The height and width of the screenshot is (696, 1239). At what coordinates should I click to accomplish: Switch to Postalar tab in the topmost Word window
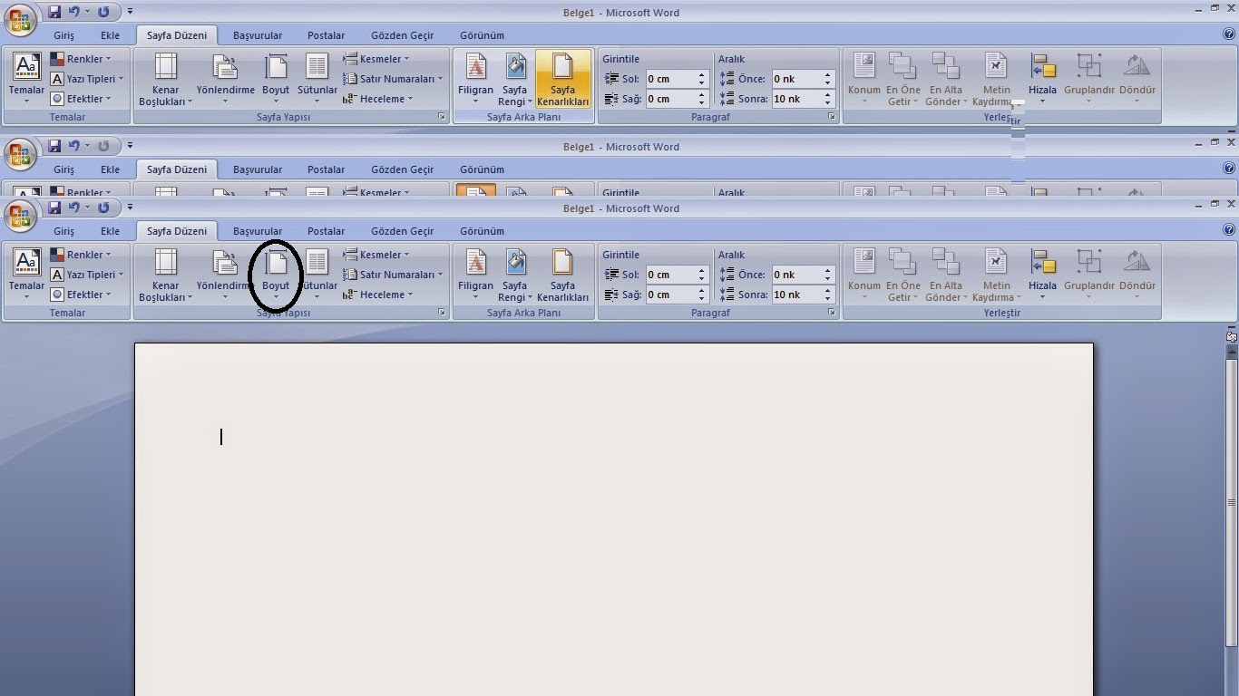point(326,35)
